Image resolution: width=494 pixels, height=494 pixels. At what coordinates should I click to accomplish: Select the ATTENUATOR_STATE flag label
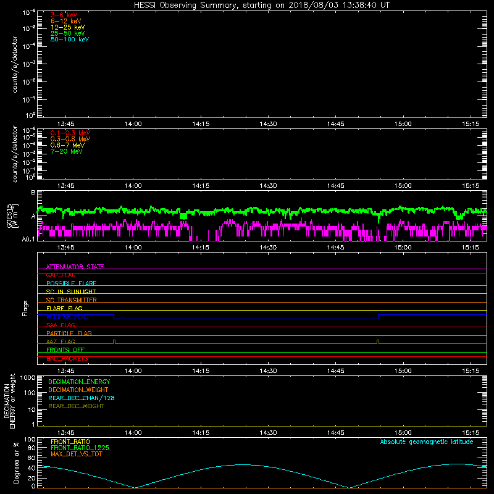coord(75,267)
